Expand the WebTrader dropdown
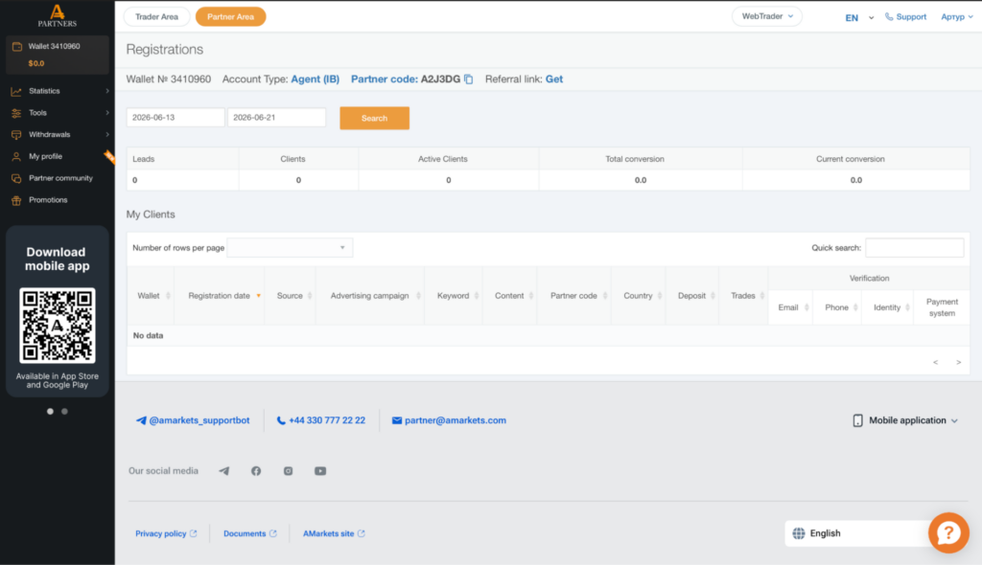982x565 pixels. point(766,16)
